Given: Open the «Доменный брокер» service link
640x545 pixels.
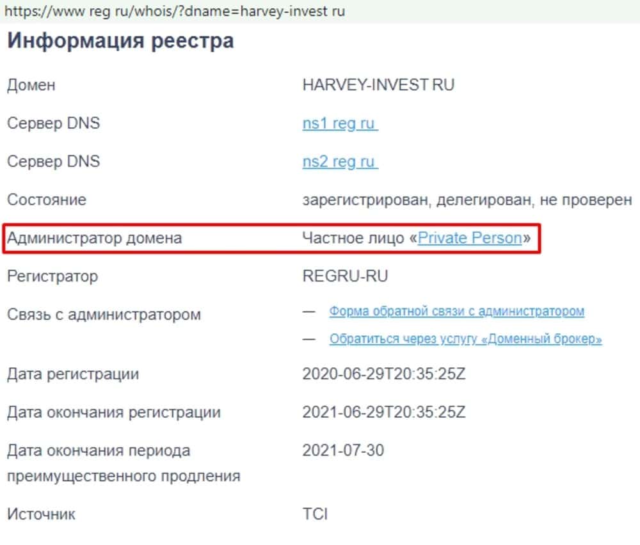Looking at the screenshot, I should 465,339.
